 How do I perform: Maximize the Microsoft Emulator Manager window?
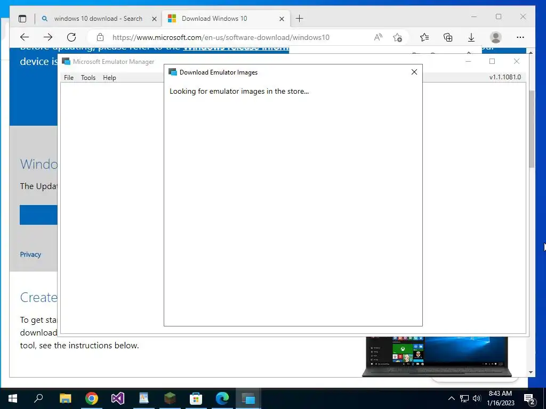[492, 62]
